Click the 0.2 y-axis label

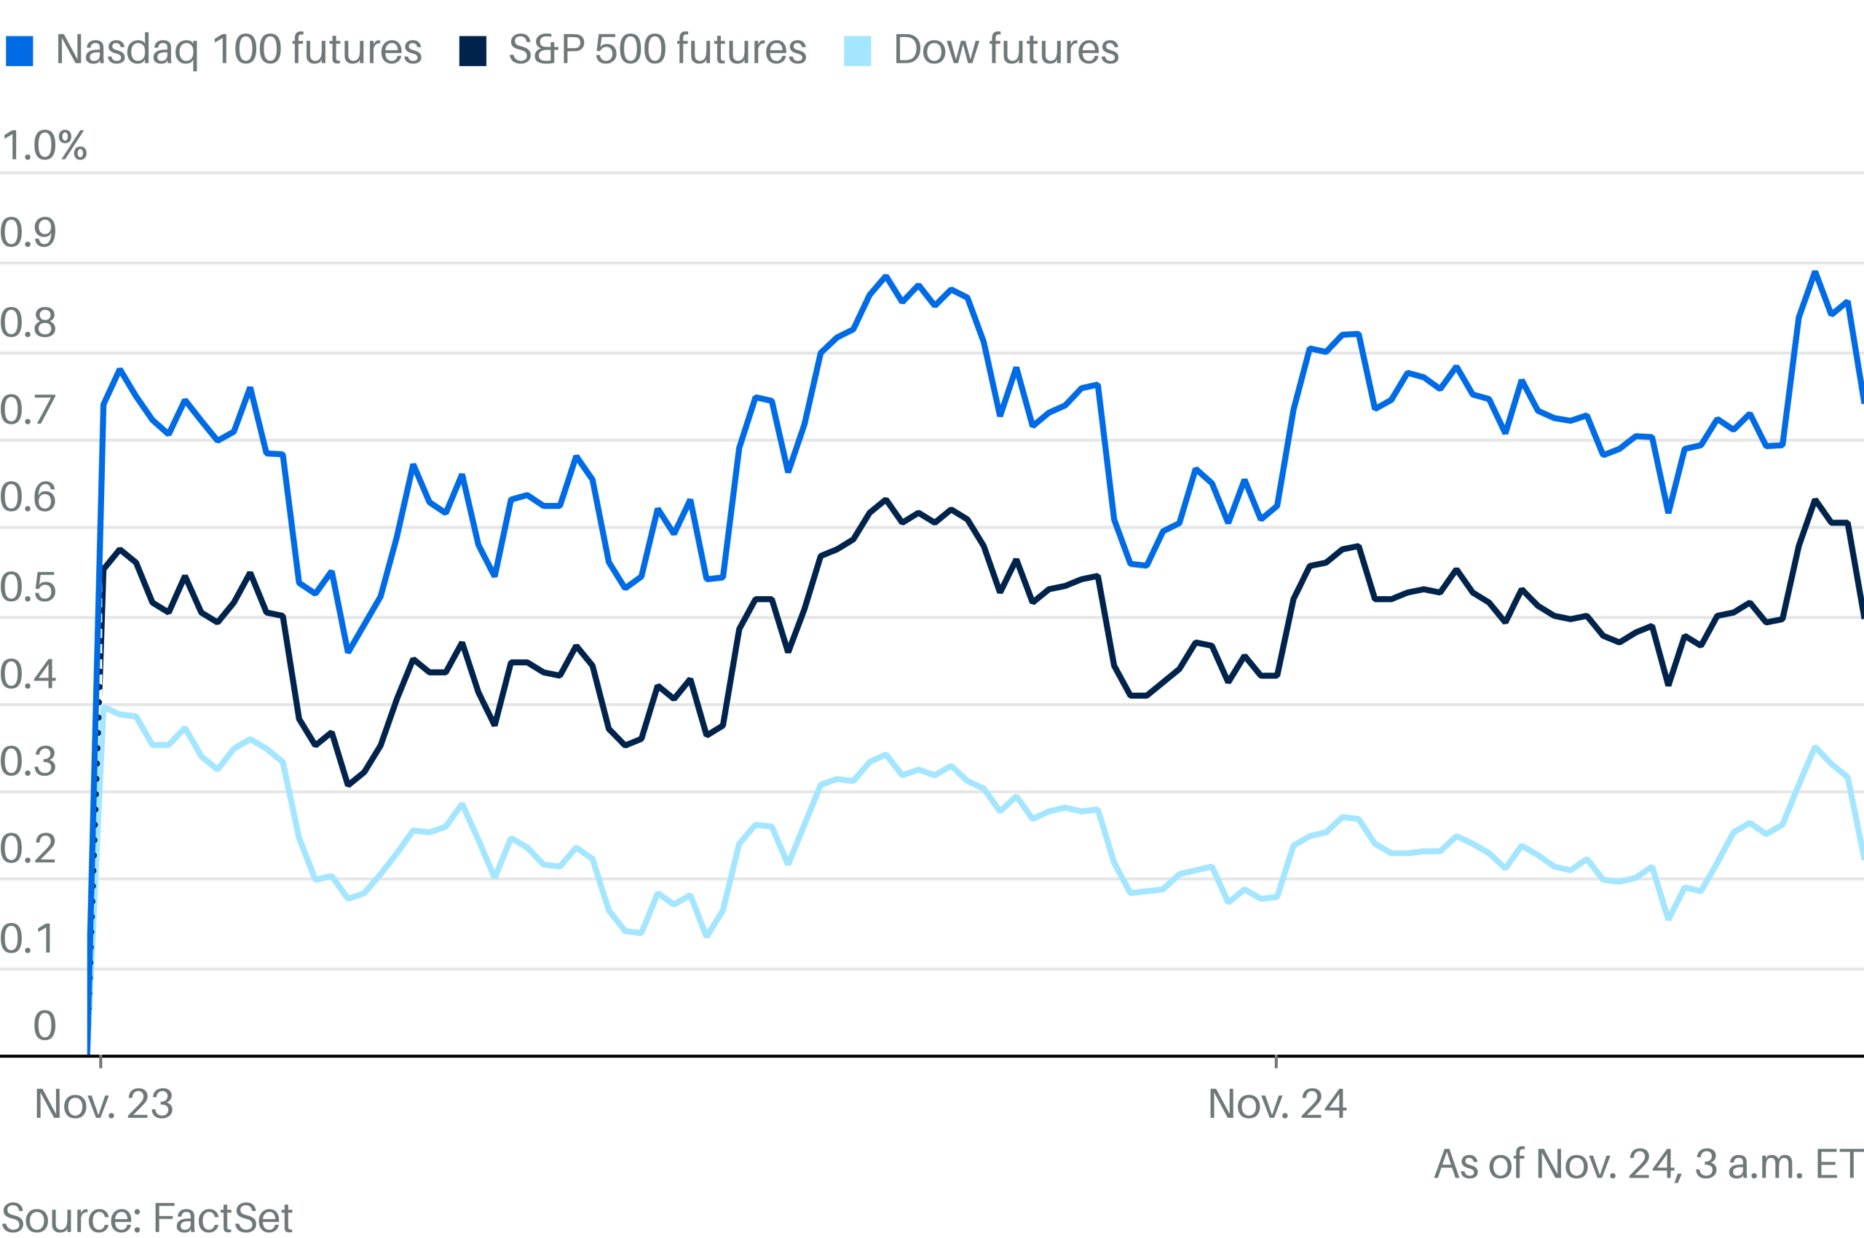[28, 849]
